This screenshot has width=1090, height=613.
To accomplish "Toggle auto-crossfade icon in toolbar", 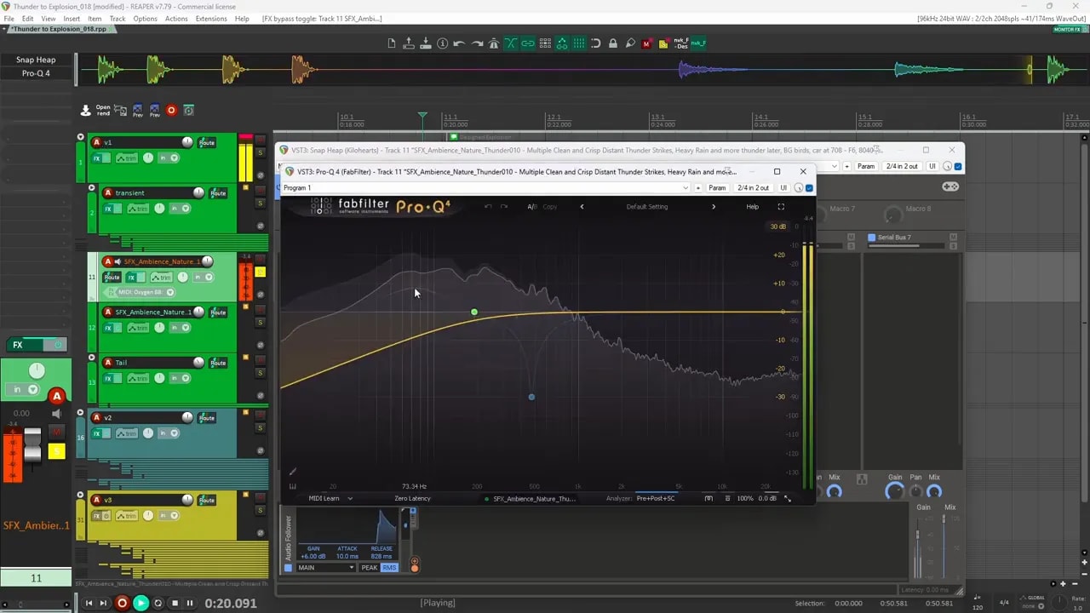I will 511,43.
